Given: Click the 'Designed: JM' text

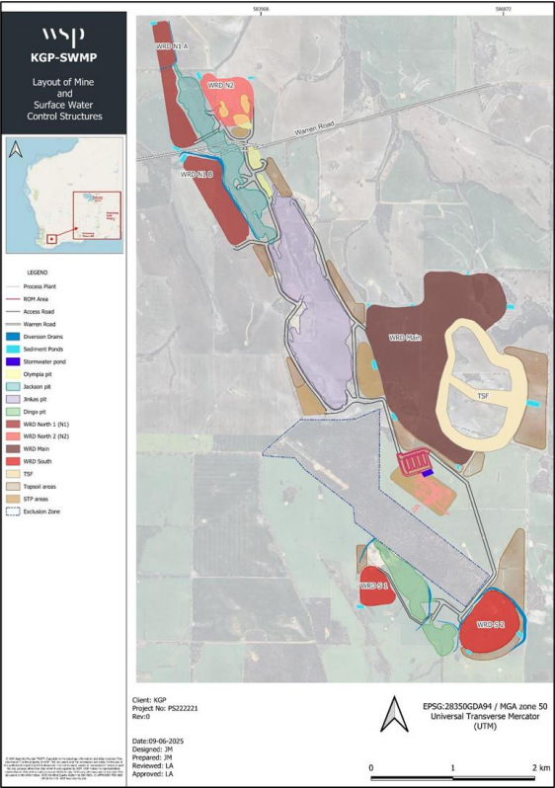Looking at the screenshot, I should point(153,749).
